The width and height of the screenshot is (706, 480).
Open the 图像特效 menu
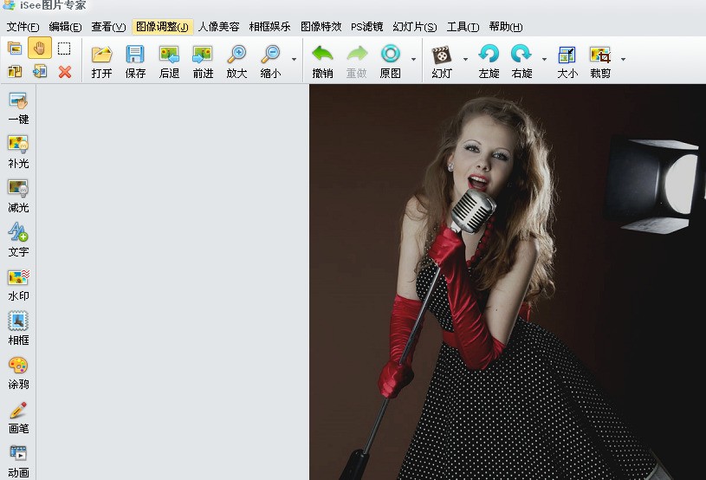click(x=321, y=27)
